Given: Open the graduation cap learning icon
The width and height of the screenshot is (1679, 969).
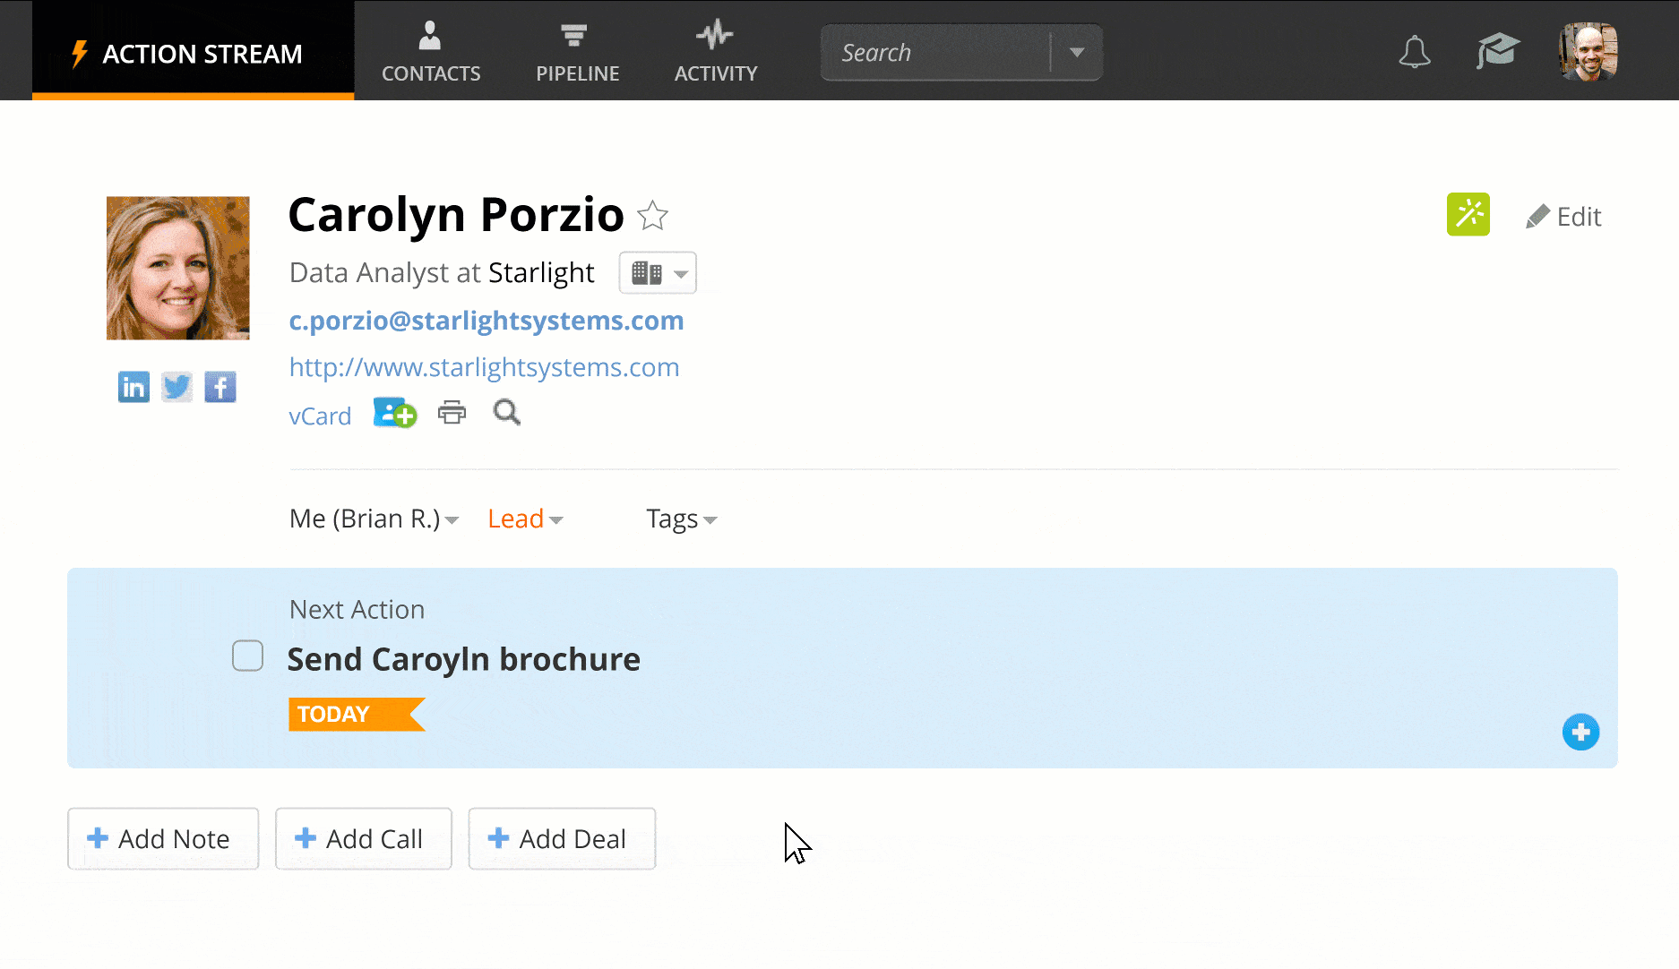Looking at the screenshot, I should (1498, 51).
